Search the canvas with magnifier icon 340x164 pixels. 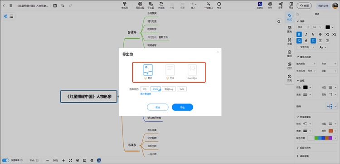tap(279, 21)
